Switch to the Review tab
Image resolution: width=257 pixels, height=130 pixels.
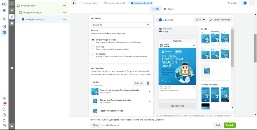[x=169, y=9]
